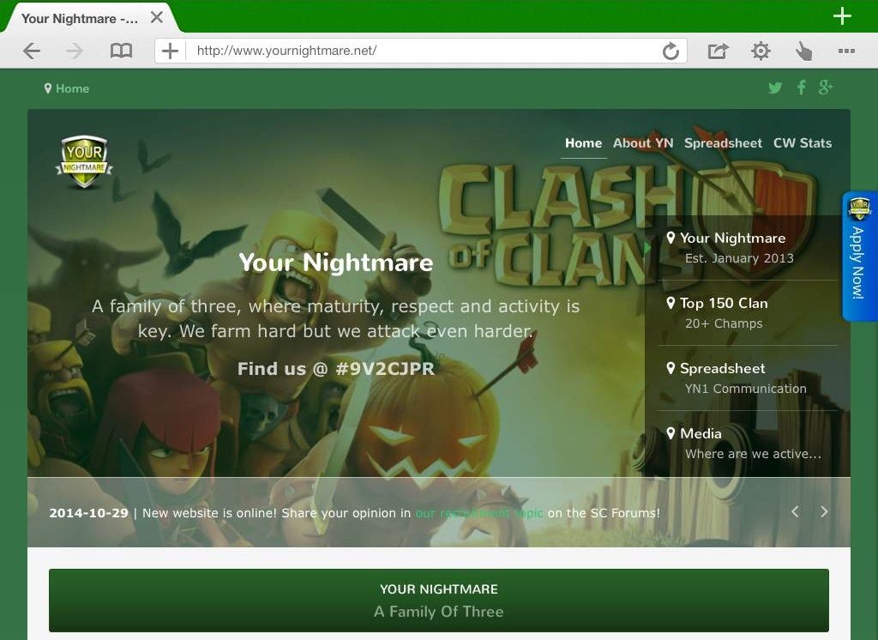This screenshot has height=640, width=878.
Task: Go to the CW Stats page
Action: (802, 143)
